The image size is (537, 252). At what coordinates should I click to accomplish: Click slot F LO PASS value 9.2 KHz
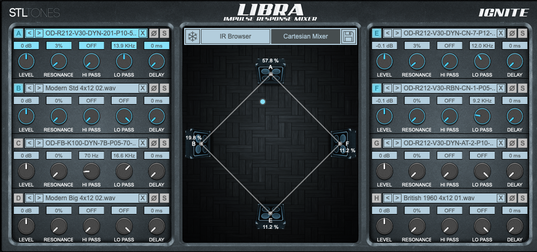point(482,100)
